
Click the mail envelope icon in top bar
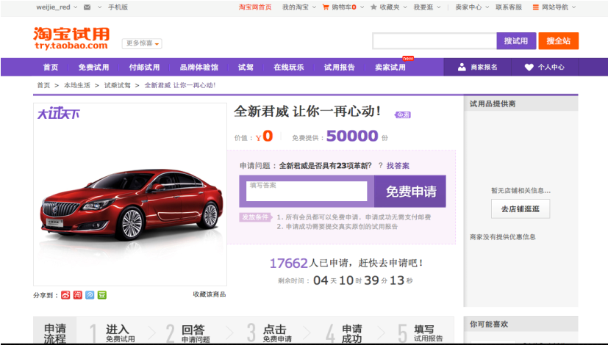pos(87,7)
